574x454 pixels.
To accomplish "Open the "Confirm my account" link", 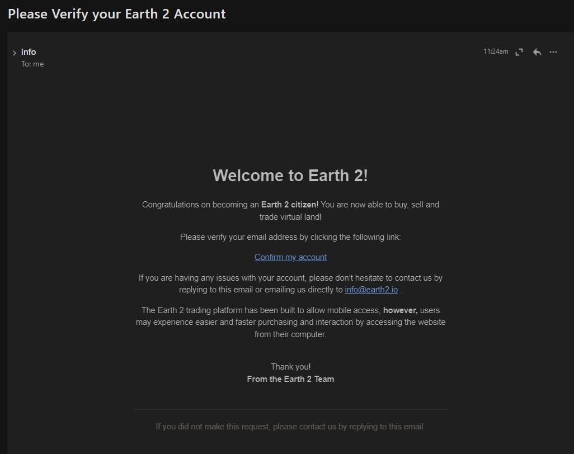I will pyautogui.click(x=290, y=257).
